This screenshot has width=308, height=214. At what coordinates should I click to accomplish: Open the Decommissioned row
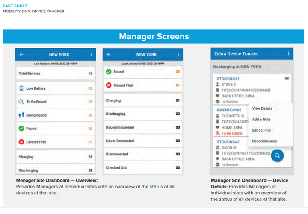point(143,127)
